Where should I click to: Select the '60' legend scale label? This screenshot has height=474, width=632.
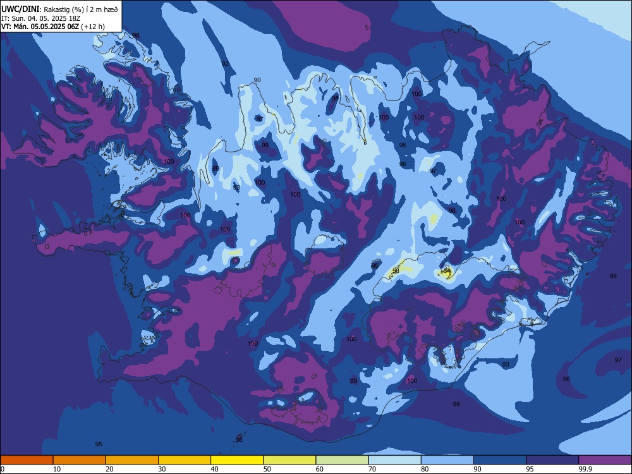pos(320,469)
